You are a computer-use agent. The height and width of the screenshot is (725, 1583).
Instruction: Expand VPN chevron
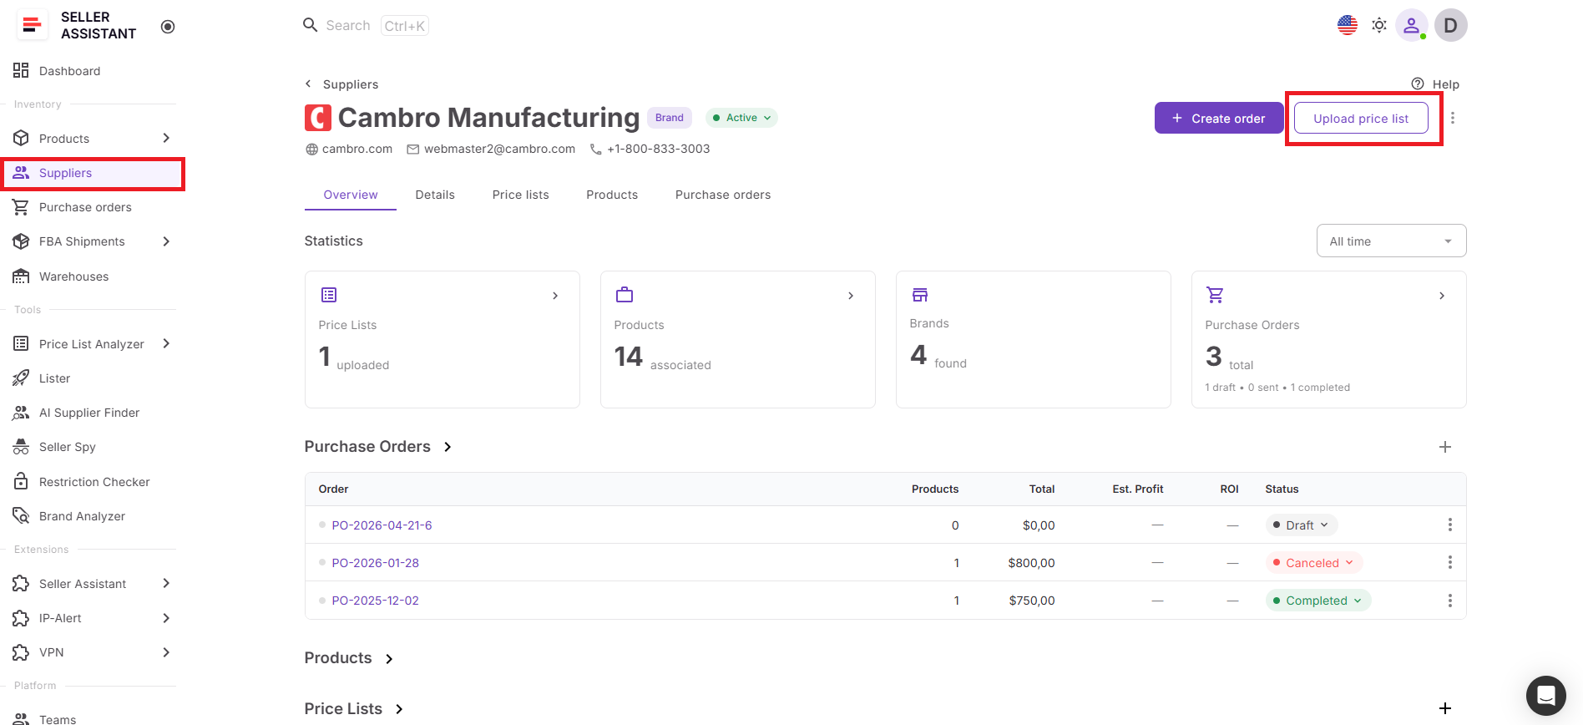click(166, 652)
